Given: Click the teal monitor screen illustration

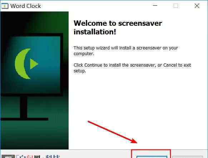Looking at the screenshot, I should point(34,64).
